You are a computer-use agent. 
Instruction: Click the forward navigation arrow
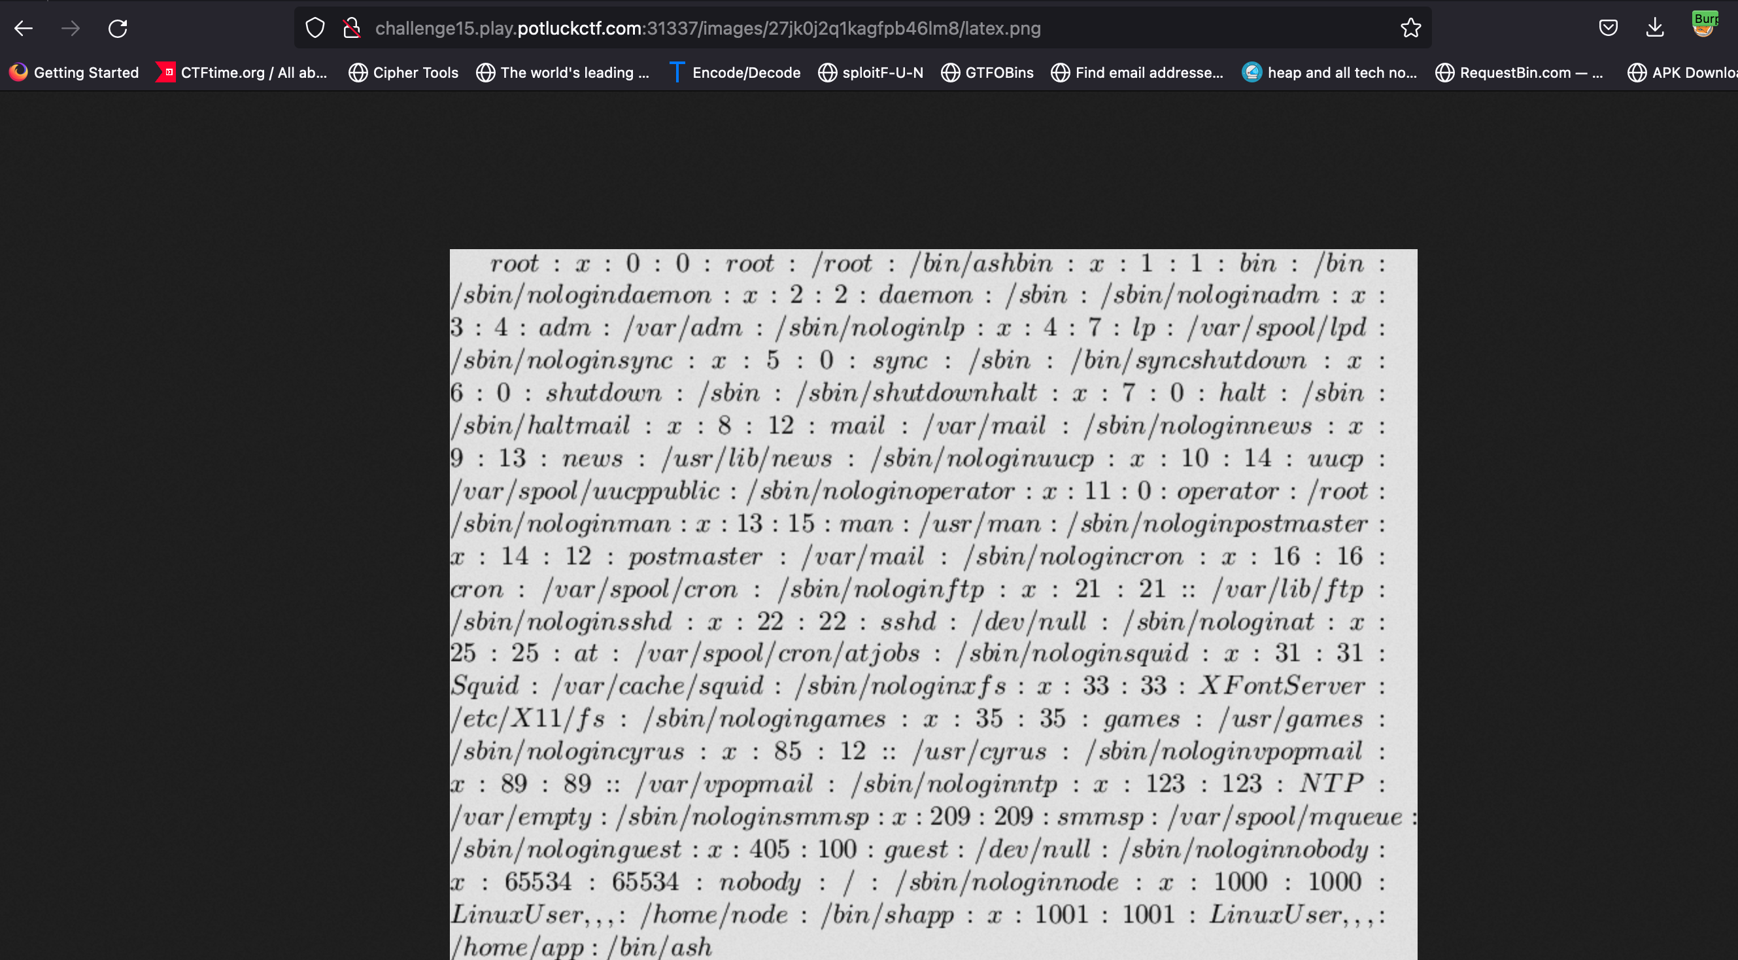point(71,28)
